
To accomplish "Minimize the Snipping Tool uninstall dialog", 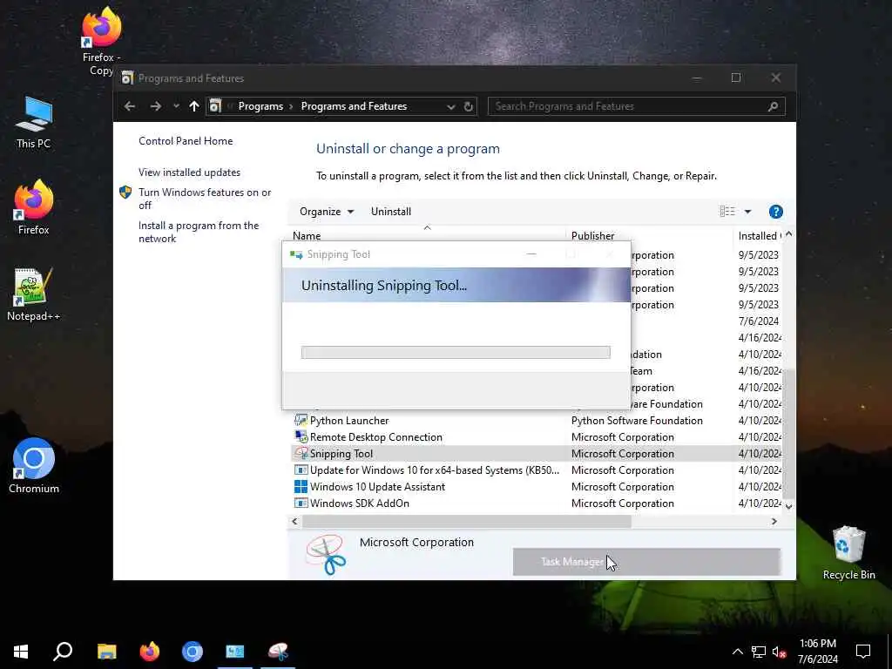I will click(x=531, y=254).
